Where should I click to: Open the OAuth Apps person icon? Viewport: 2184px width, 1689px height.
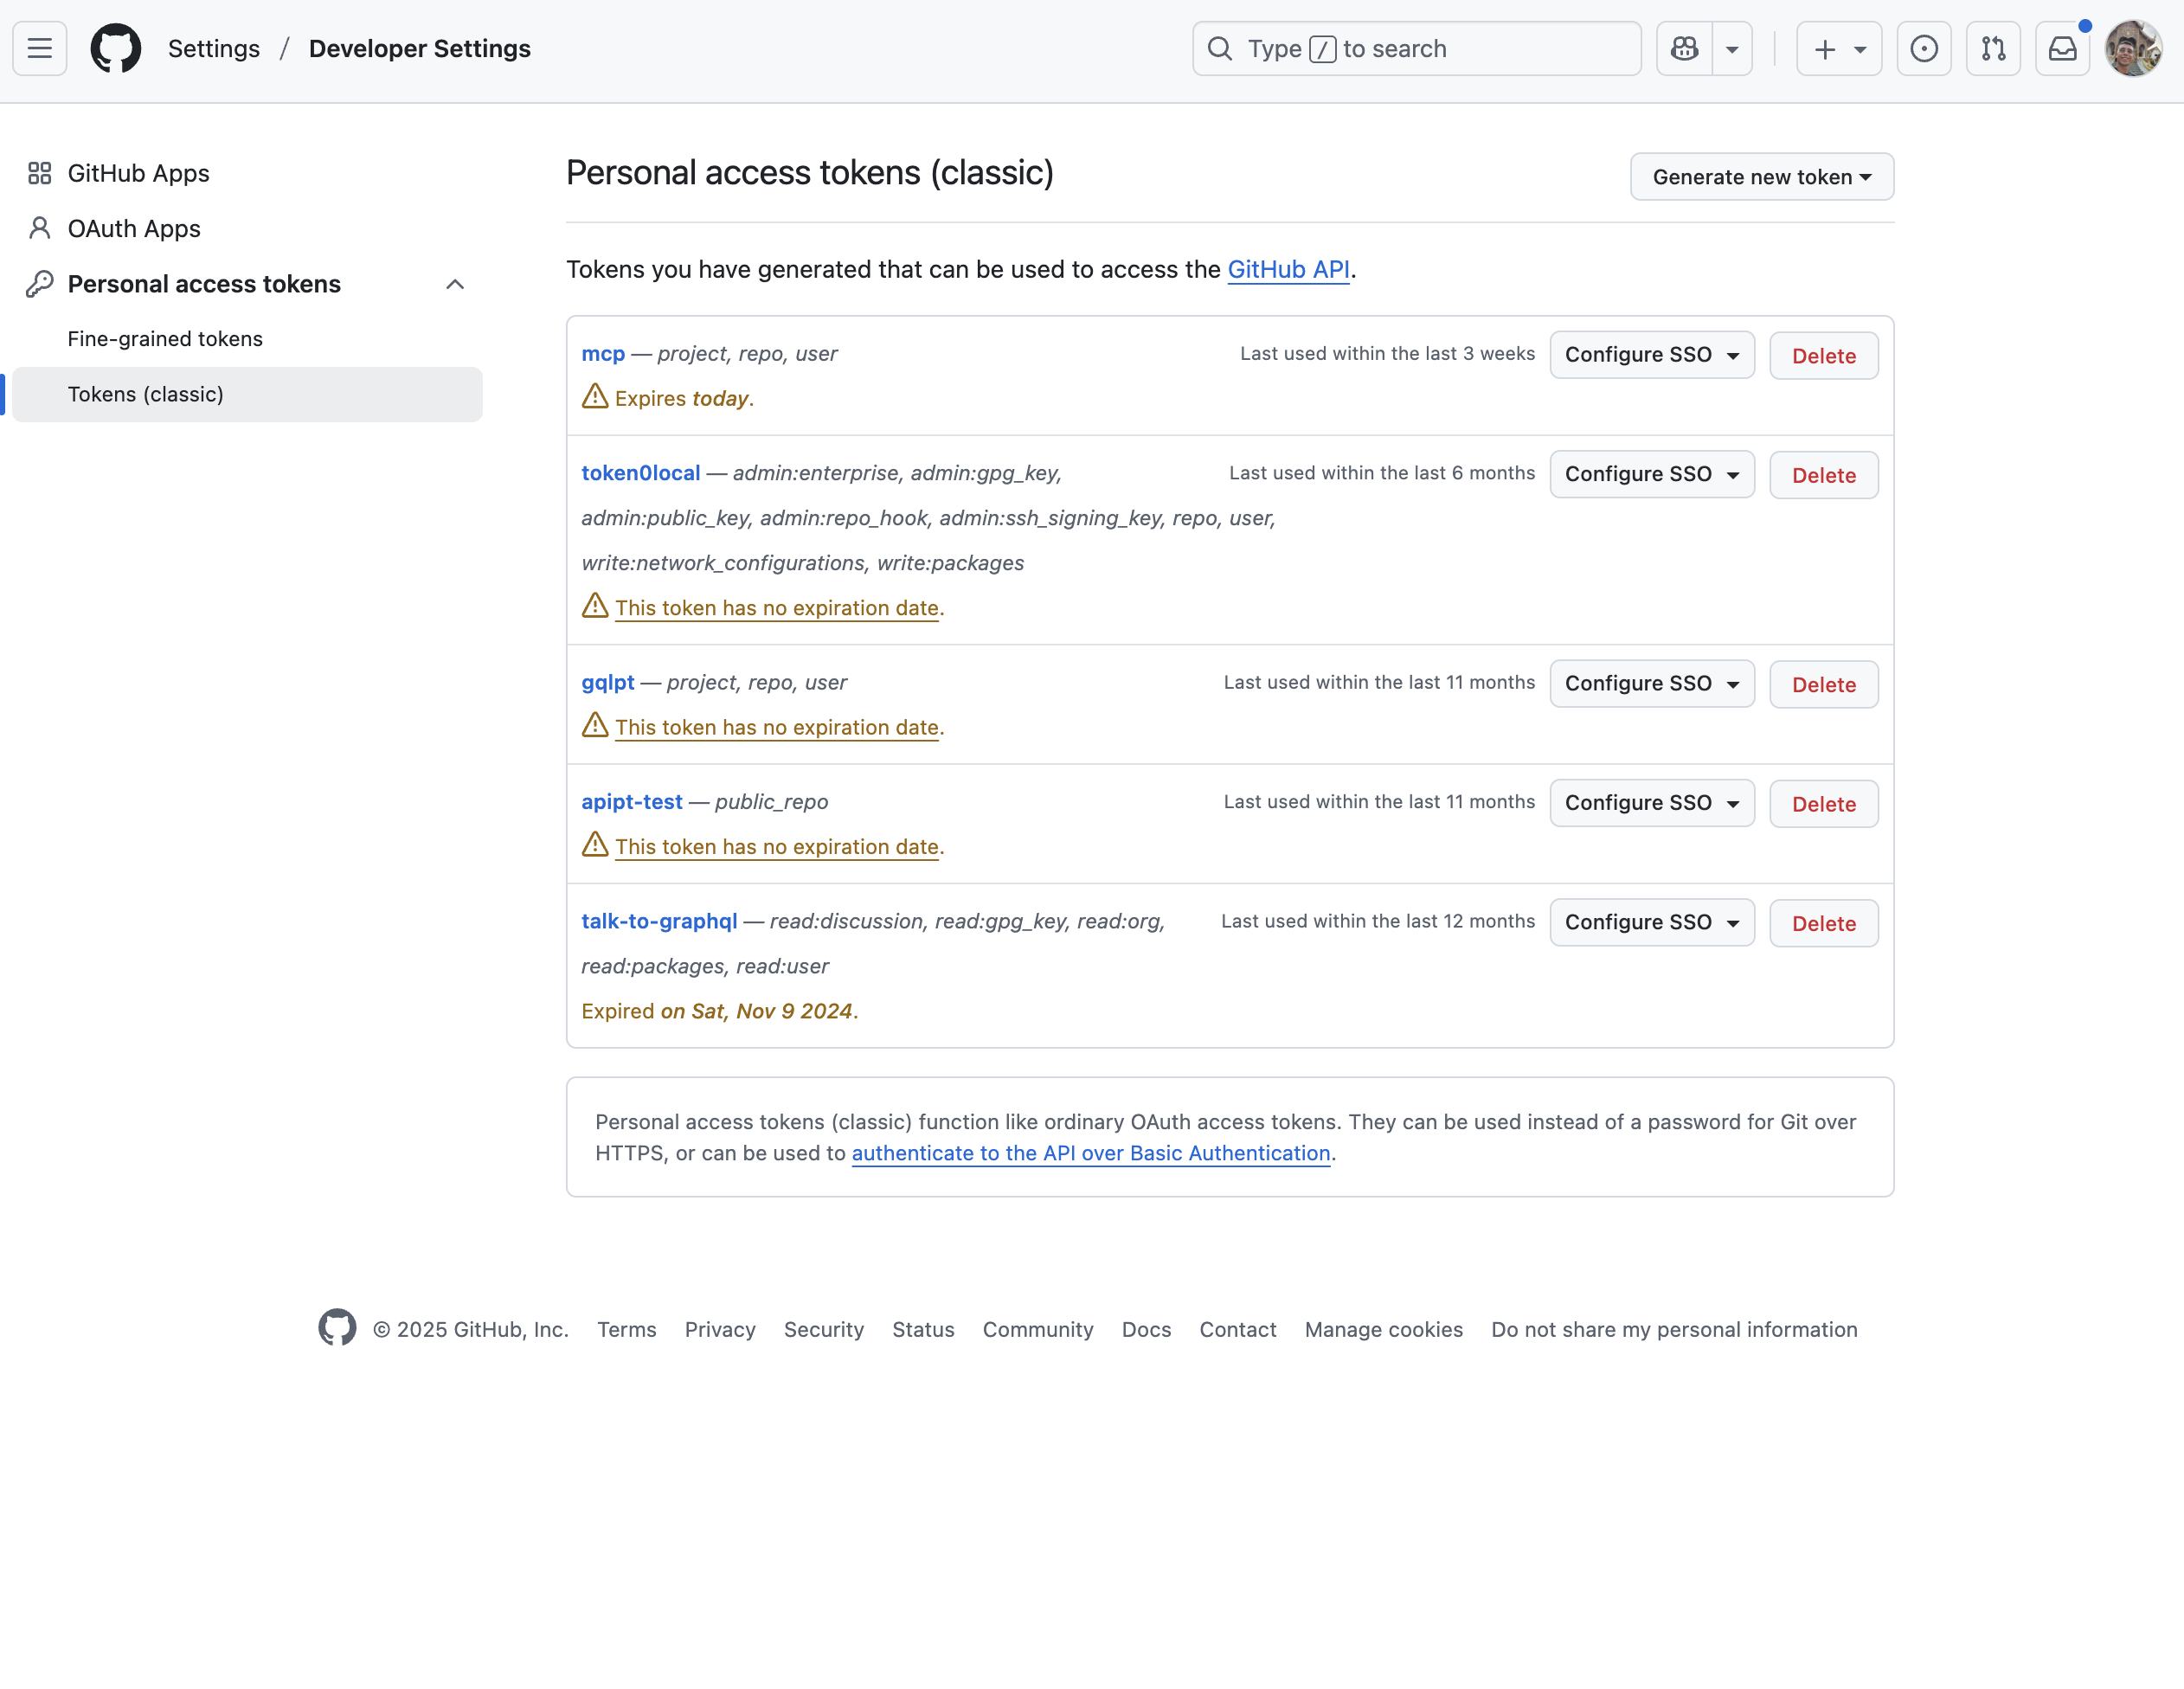(x=39, y=228)
